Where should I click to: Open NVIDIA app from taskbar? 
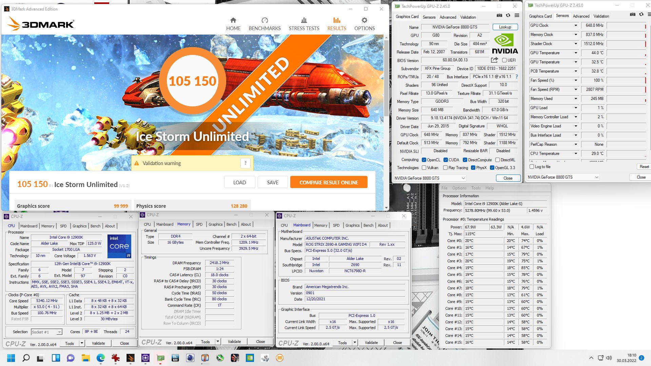click(250, 358)
